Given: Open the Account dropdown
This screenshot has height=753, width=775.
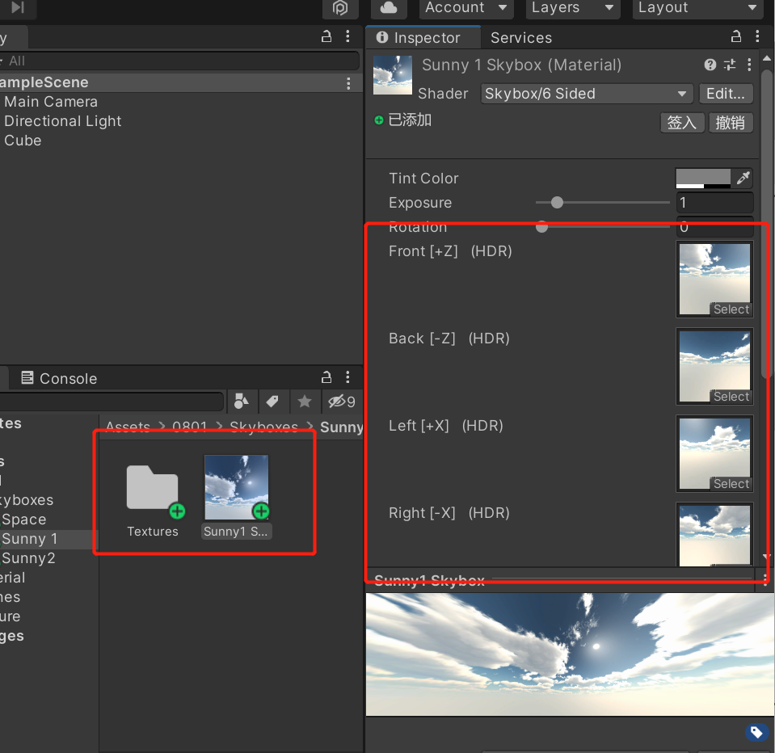Looking at the screenshot, I should pyautogui.click(x=466, y=8).
